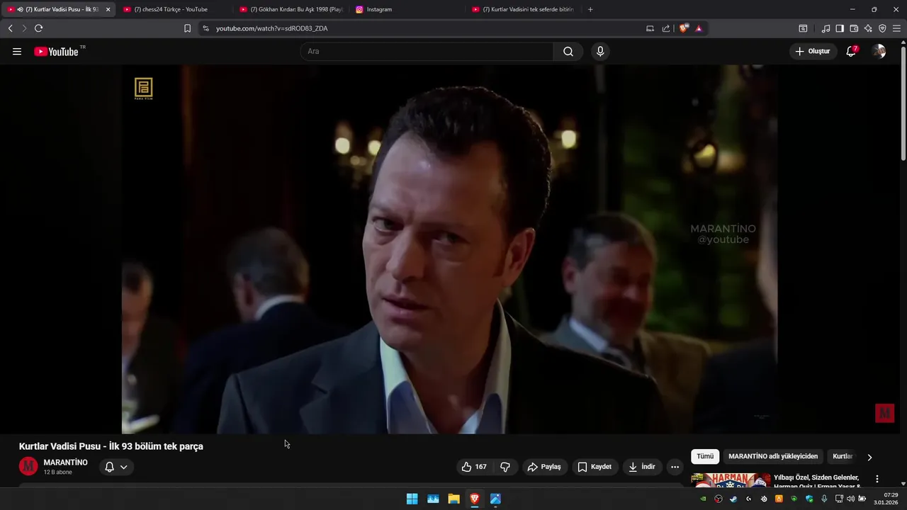
Task: Click the Oluştur create button
Action: tap(813, 51)
